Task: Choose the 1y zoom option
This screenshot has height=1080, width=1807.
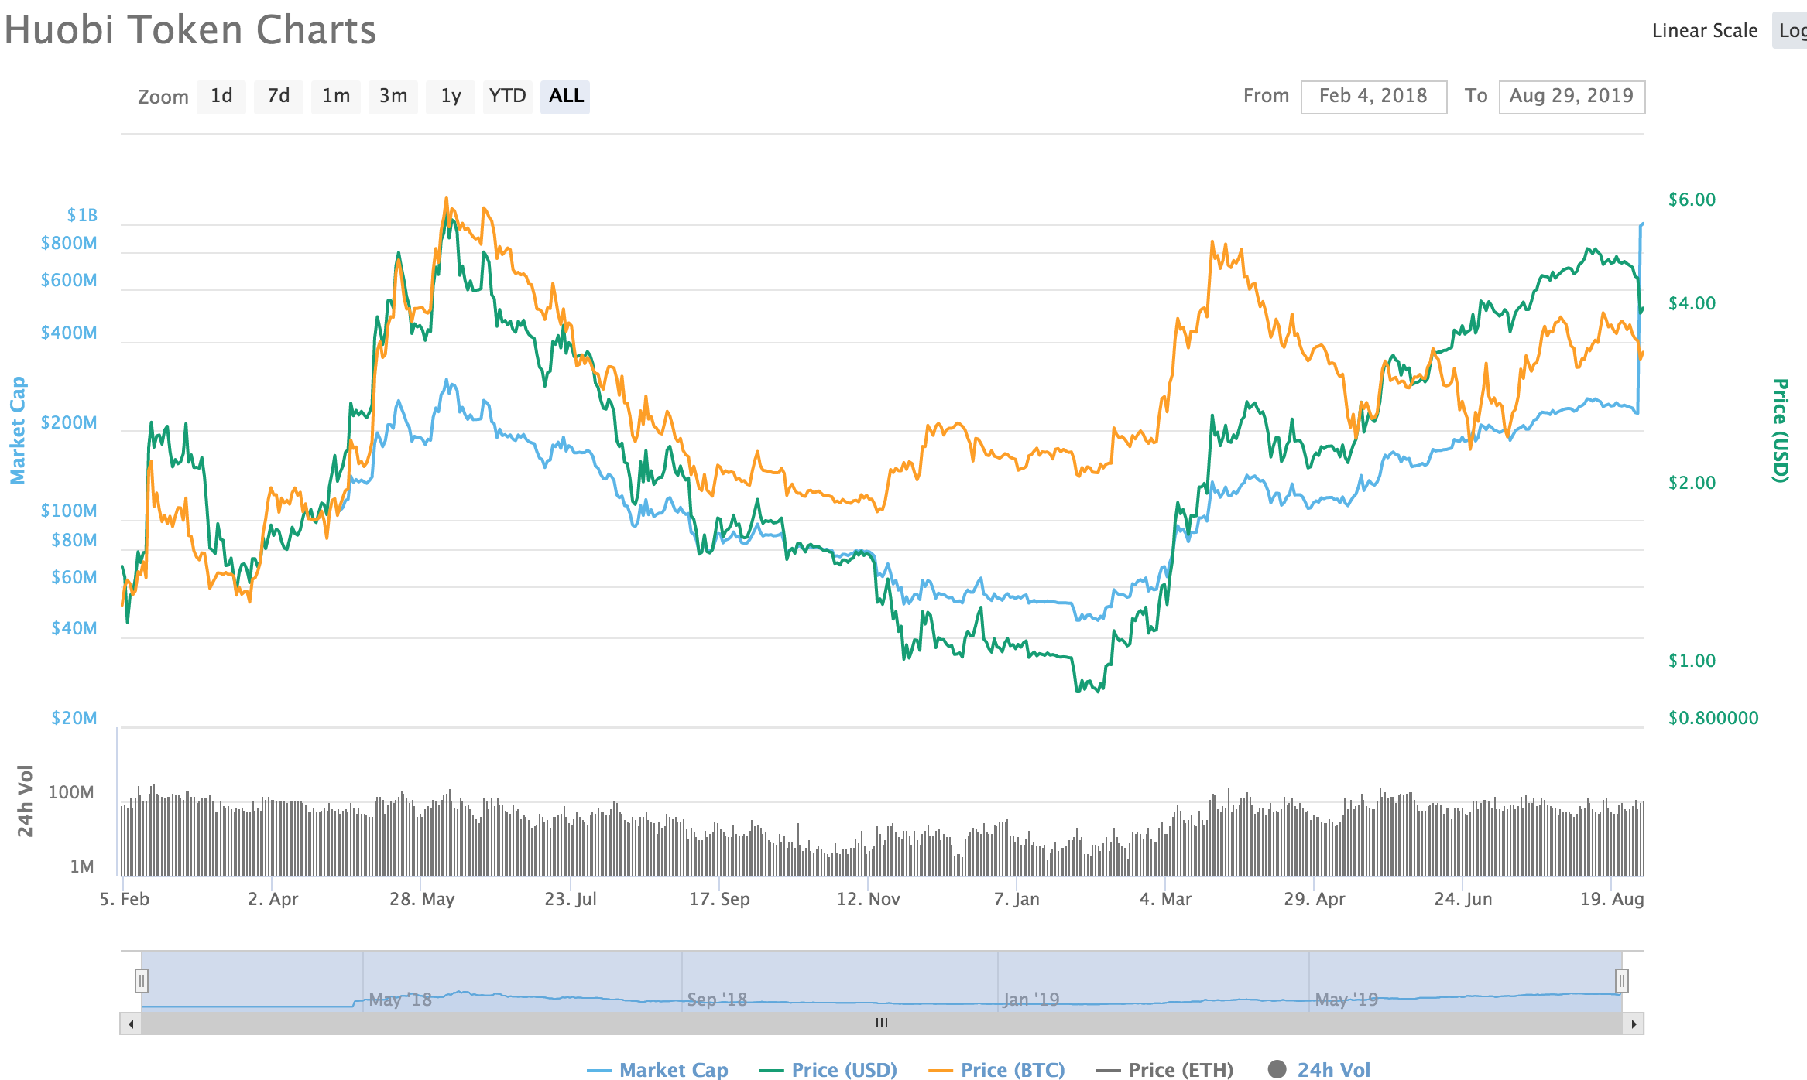Action: 451,97
